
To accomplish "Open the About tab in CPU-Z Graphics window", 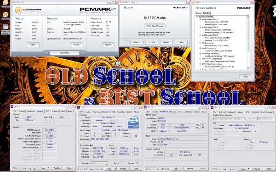I will 270,112.
